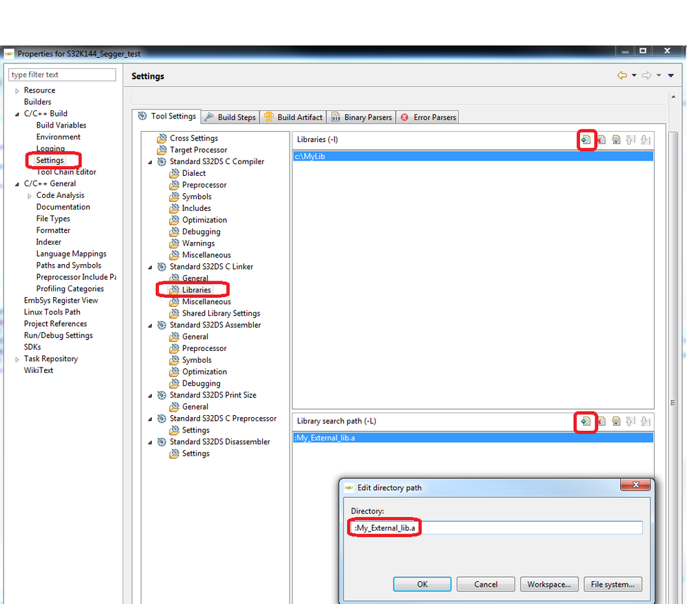Select Settings under Disassembler
689x604 pixels.
coord(196,453)
